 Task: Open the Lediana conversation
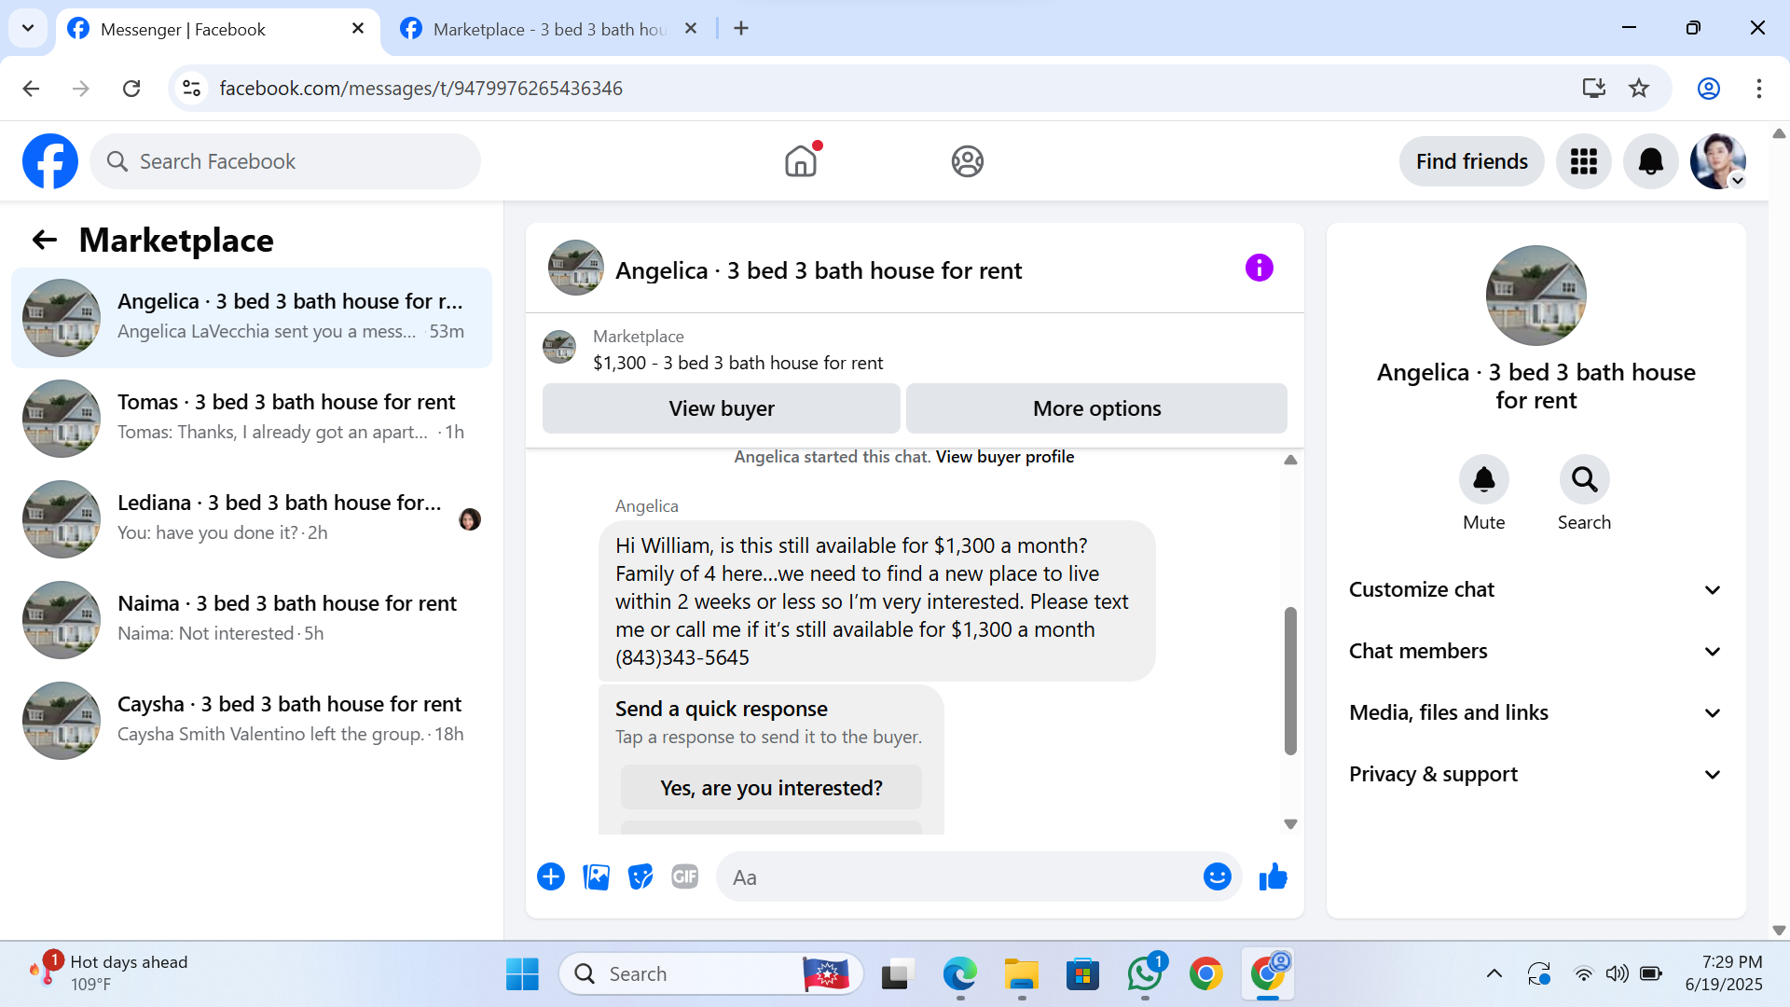[252, 519]
